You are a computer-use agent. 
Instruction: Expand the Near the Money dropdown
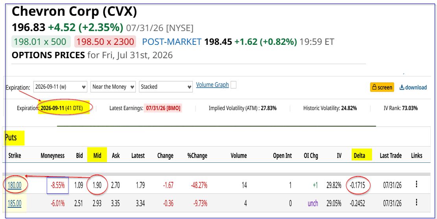coord(113,87)
